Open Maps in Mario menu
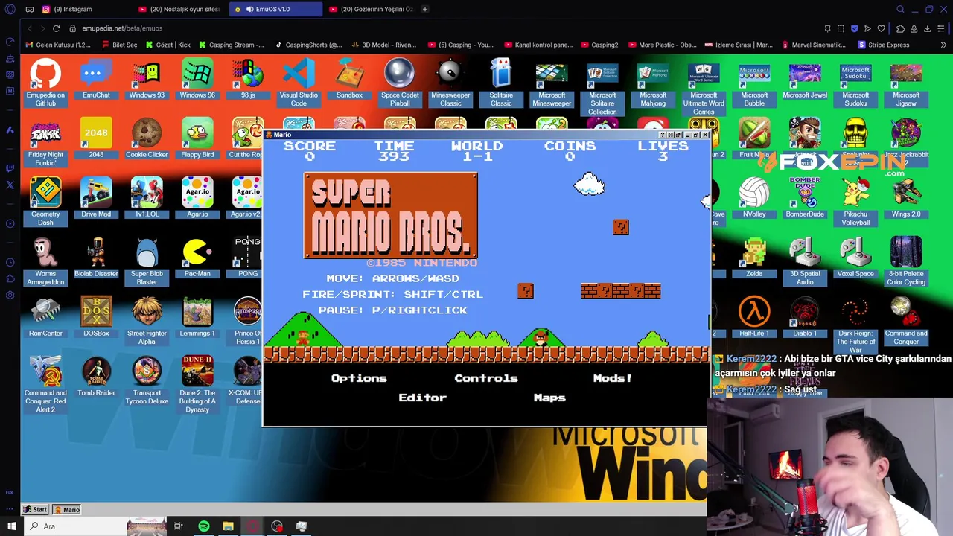Viewport: 953px width, 536px height. pos(549,398)
